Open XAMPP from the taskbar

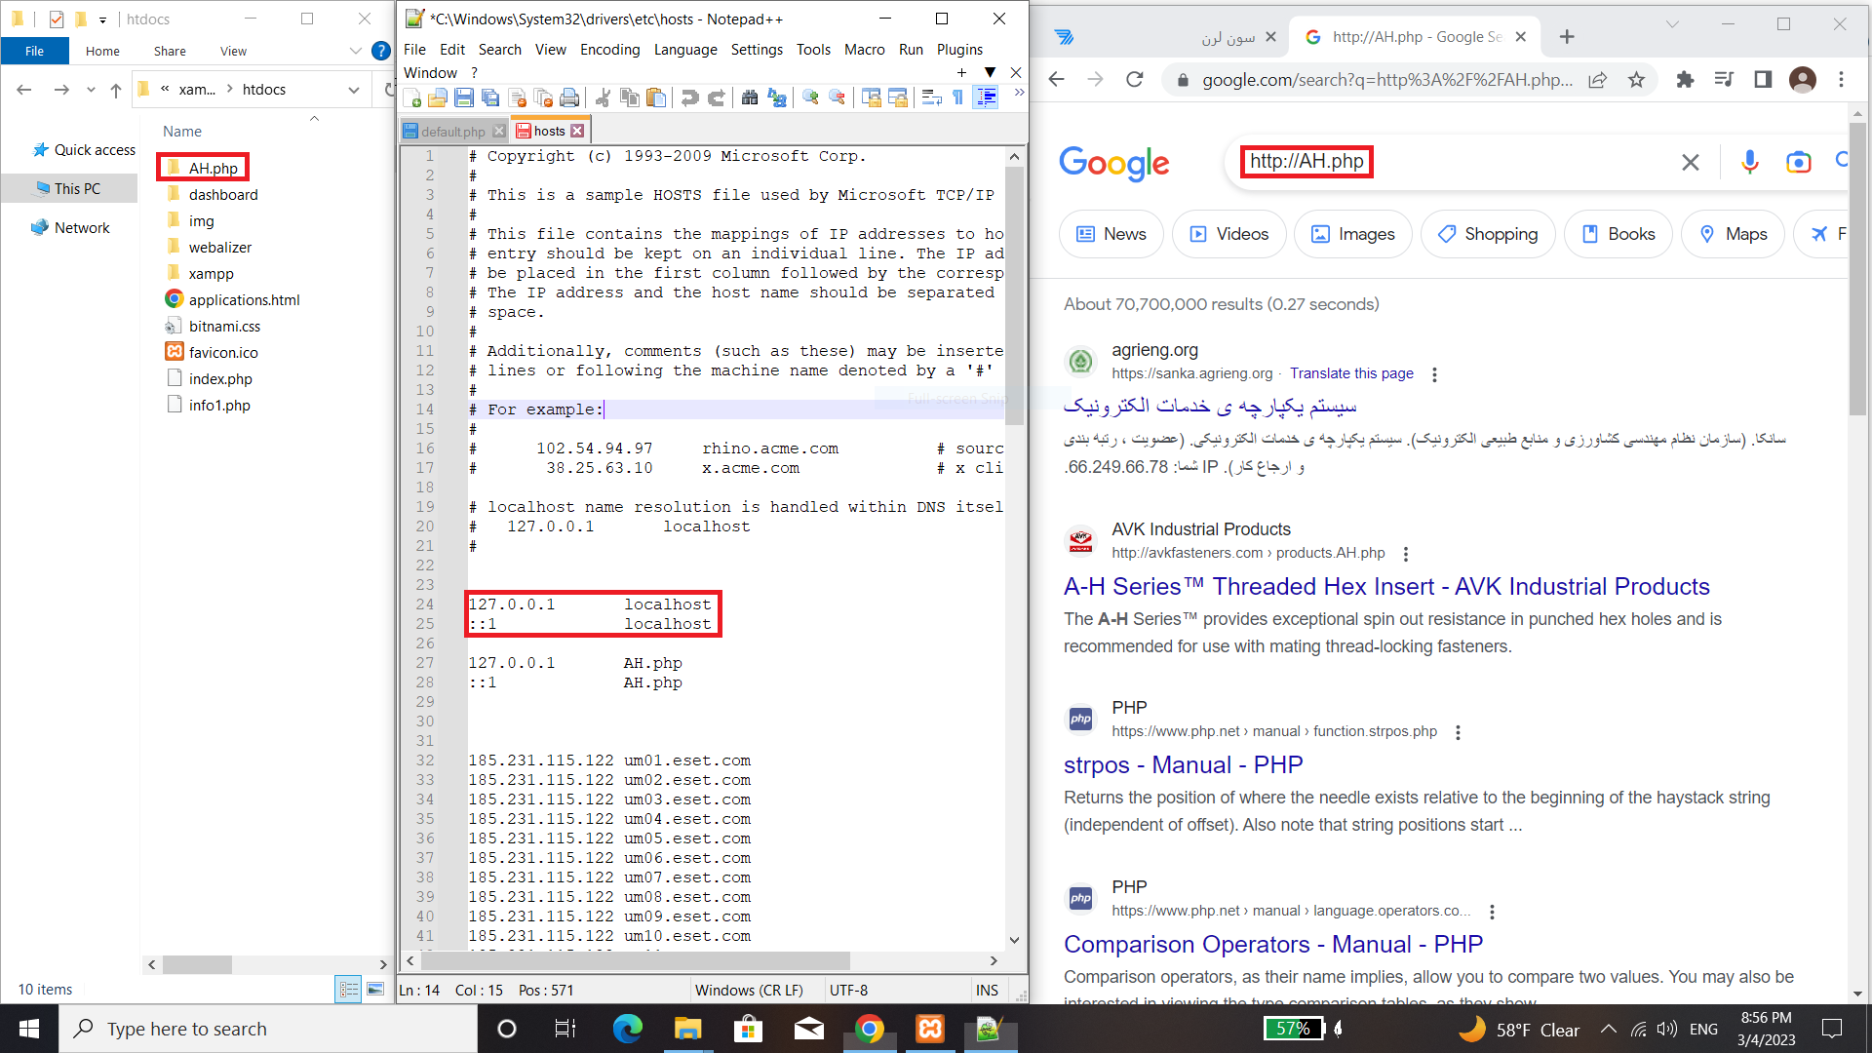[x=930, y=1029]
